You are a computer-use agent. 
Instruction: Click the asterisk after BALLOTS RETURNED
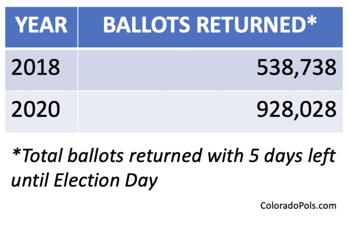pos(311,21)
